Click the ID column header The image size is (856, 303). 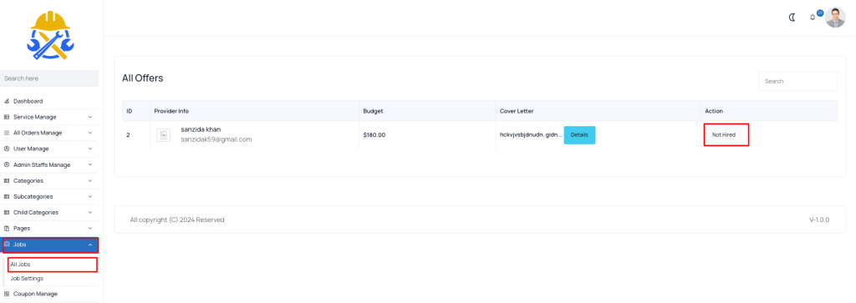pyautogui.click(x=130, y=111)
